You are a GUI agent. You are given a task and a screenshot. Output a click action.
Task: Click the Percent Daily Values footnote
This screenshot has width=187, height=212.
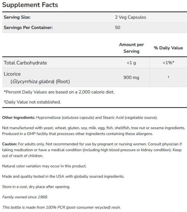pos(59,92)
